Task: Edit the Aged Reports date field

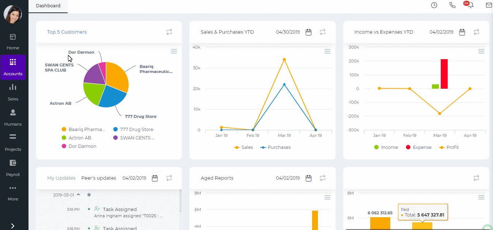Action: [x=288, y=178]
